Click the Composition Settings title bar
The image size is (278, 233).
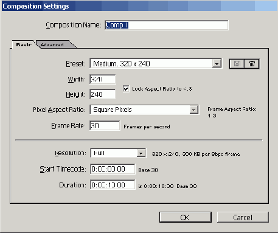click(x=139, y=6)
